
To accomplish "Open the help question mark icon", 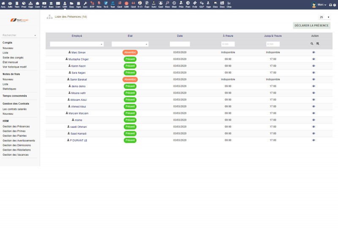I will 335,5.
